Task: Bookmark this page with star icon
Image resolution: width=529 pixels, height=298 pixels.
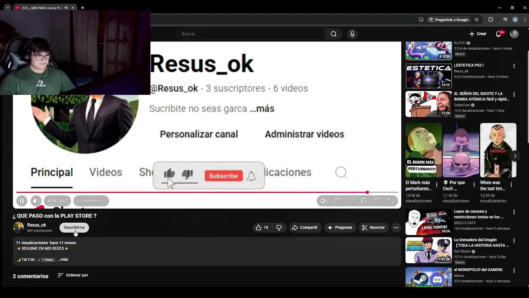Action: (x=477, y=19)
